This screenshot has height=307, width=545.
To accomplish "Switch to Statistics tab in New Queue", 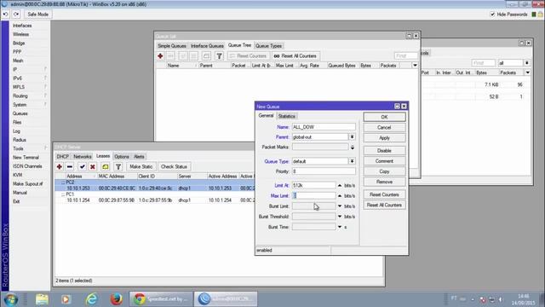I will tap(287, 116).
